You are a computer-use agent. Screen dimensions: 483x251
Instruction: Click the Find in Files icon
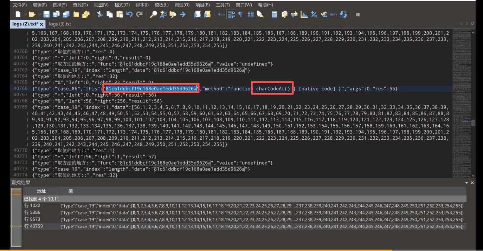pos(173,14)
